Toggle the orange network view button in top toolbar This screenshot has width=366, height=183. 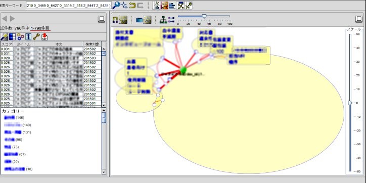(x=165, y=5)
